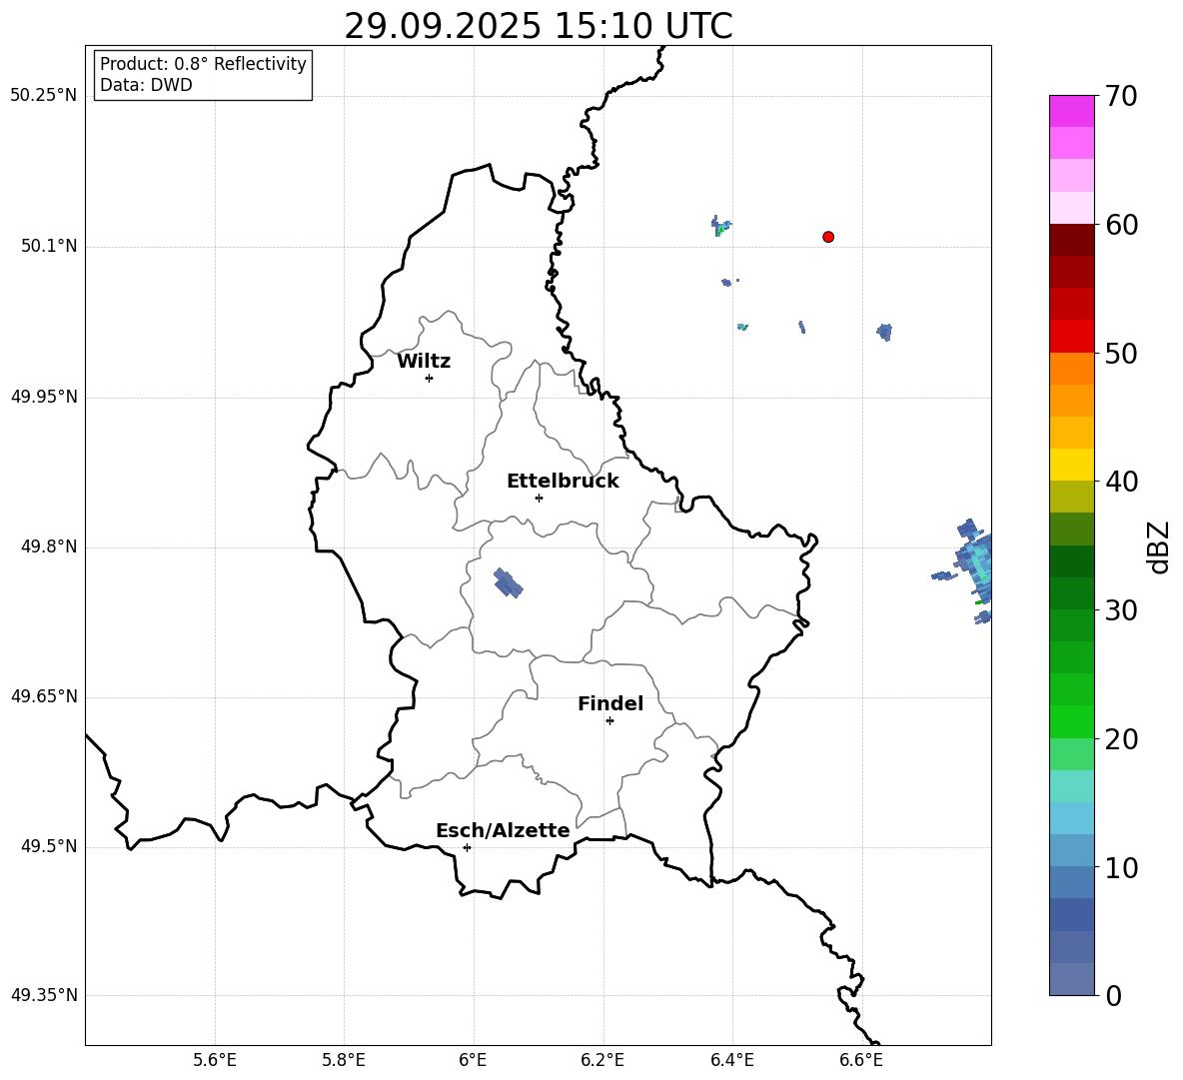Click the bright green swatch at 20
Screen dimensions: 1183x1080
coord(1072,721)
